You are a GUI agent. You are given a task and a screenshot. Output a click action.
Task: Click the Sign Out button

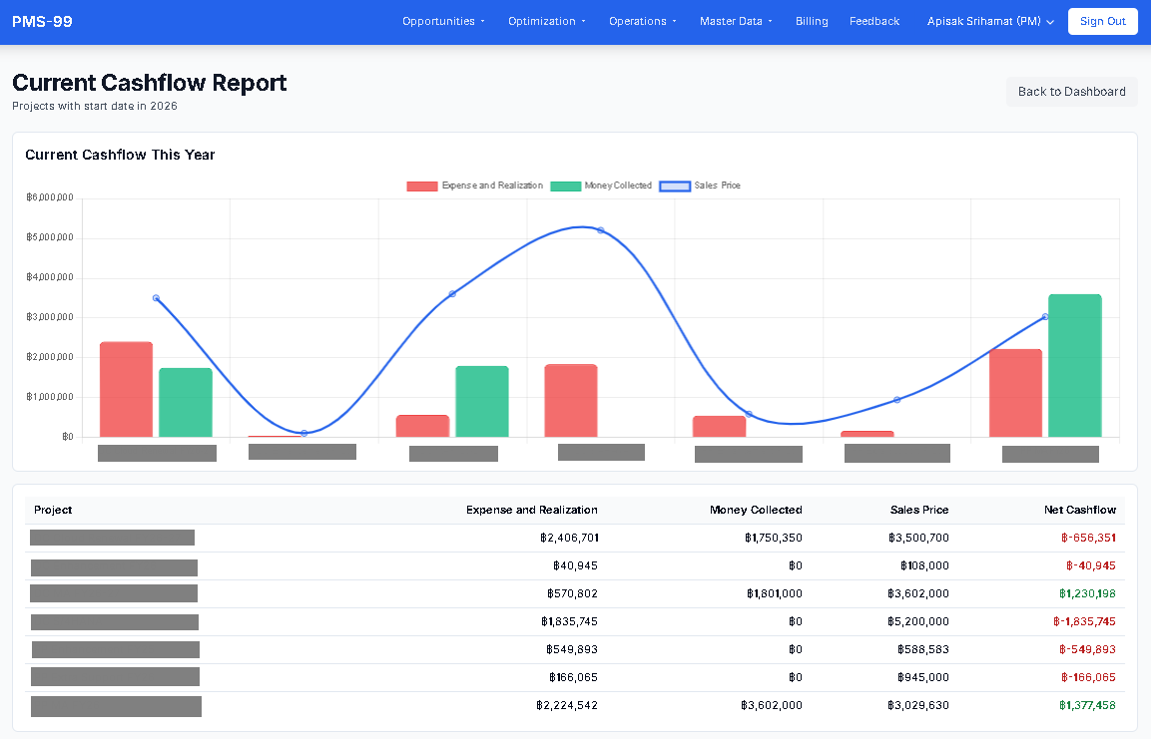1102,21
